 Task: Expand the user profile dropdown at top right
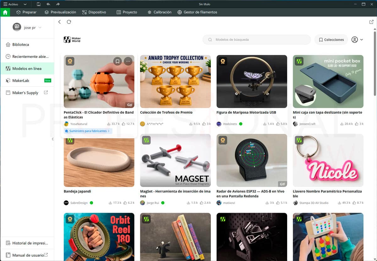pos(357,40)
